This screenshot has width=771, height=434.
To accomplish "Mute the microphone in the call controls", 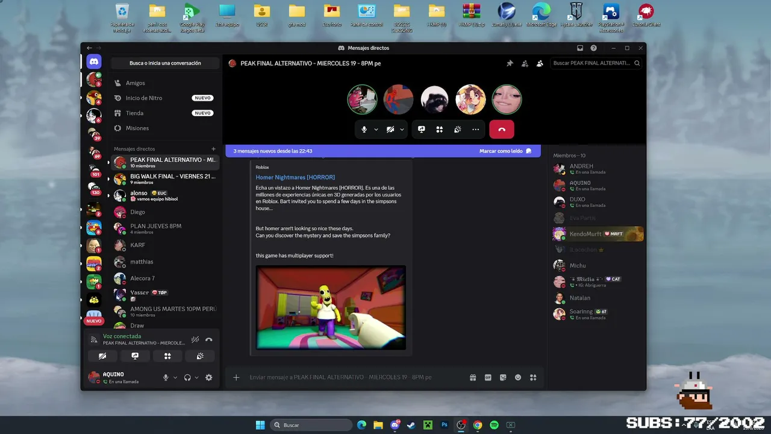I will coord(364,130).
